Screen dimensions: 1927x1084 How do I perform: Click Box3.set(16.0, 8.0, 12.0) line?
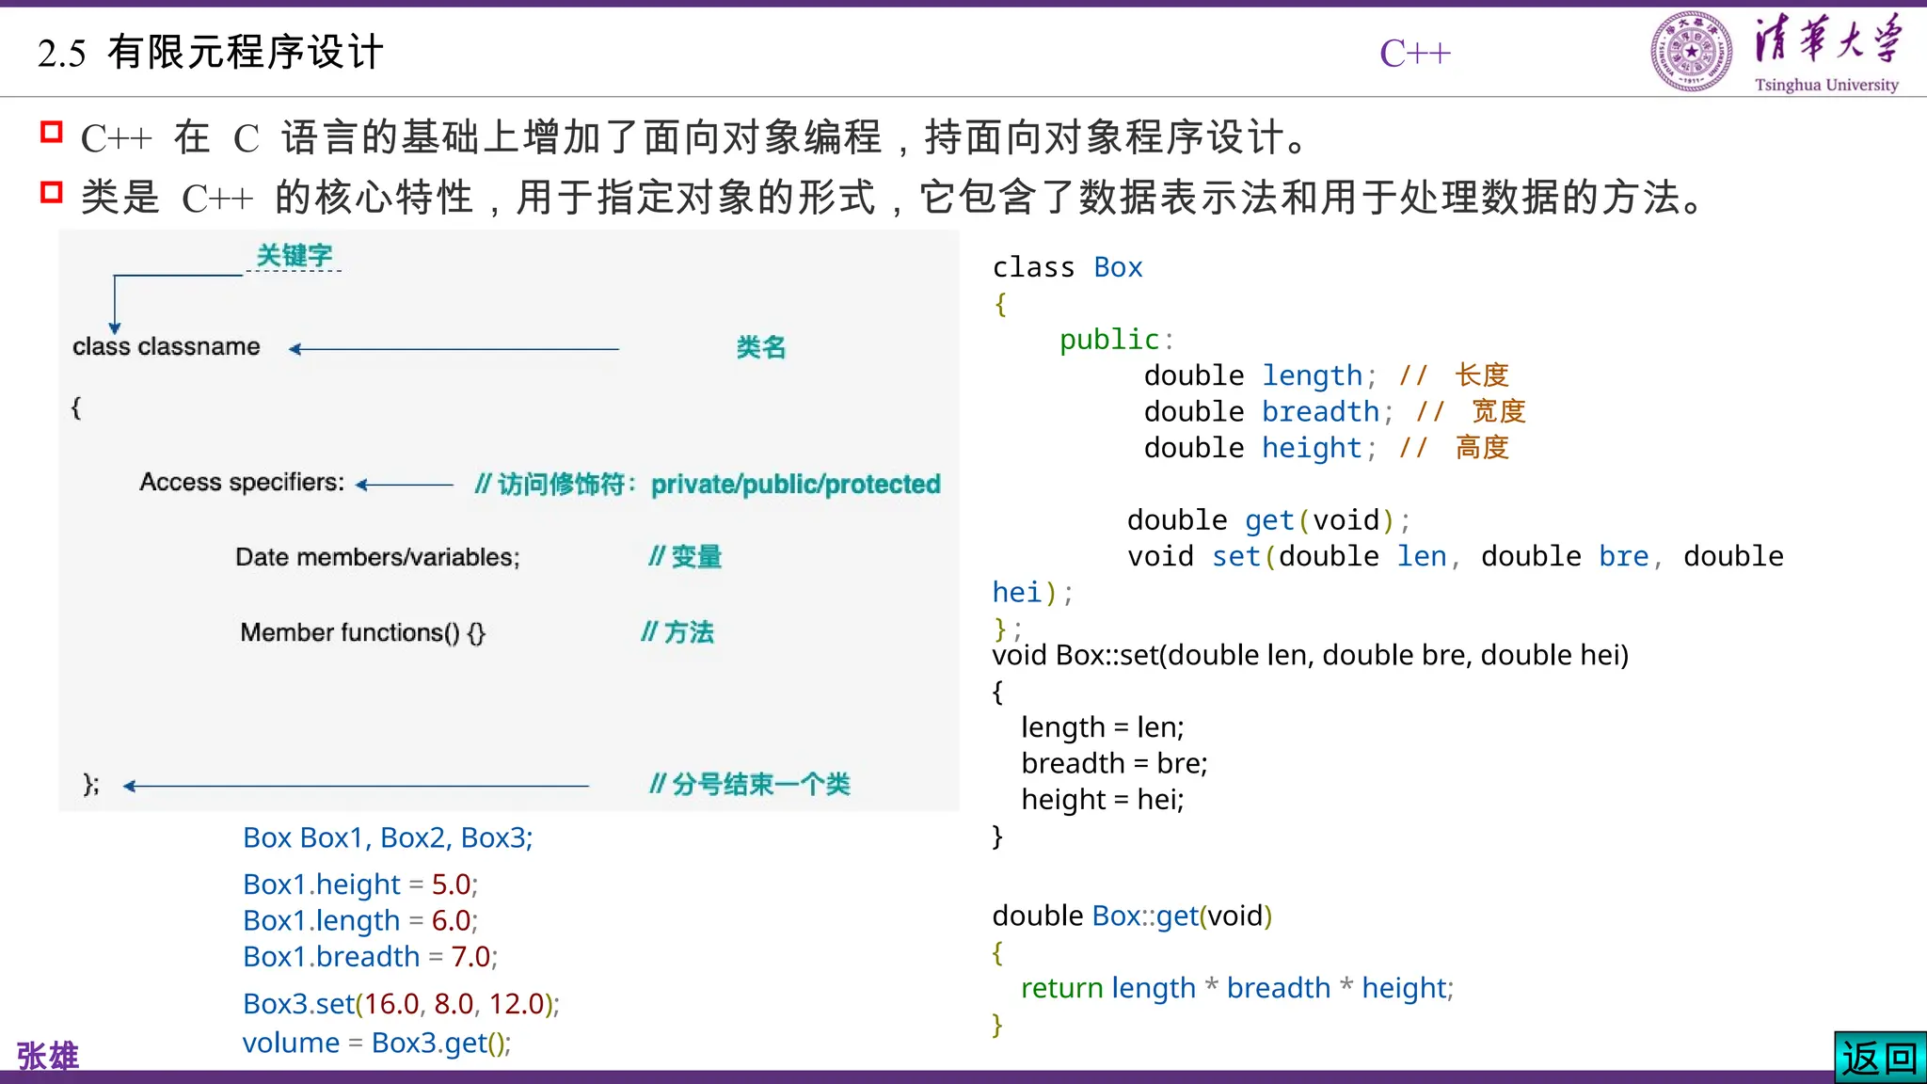(401, 1003)
